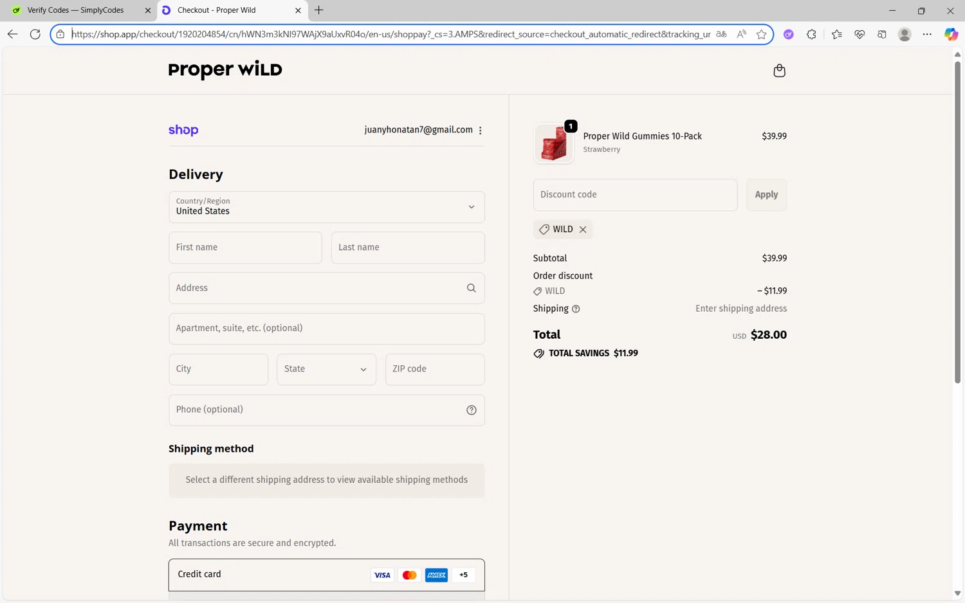Click the $28.00 total amount
The image size is (965, 603).
[768, 335]
